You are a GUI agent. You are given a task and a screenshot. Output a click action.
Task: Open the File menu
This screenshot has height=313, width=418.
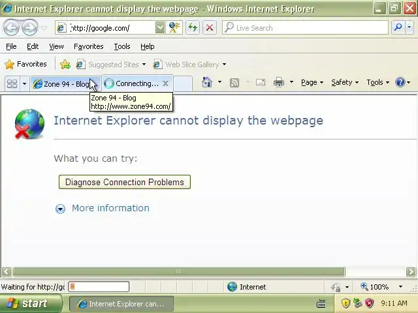tap(11, 46)
